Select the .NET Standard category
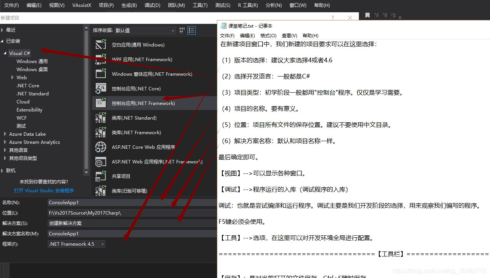 click(32, 93)
